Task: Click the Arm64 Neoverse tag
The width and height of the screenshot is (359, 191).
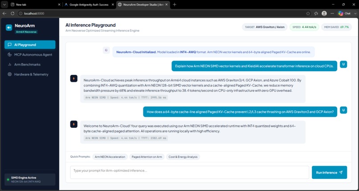Action: pos(26,32)
